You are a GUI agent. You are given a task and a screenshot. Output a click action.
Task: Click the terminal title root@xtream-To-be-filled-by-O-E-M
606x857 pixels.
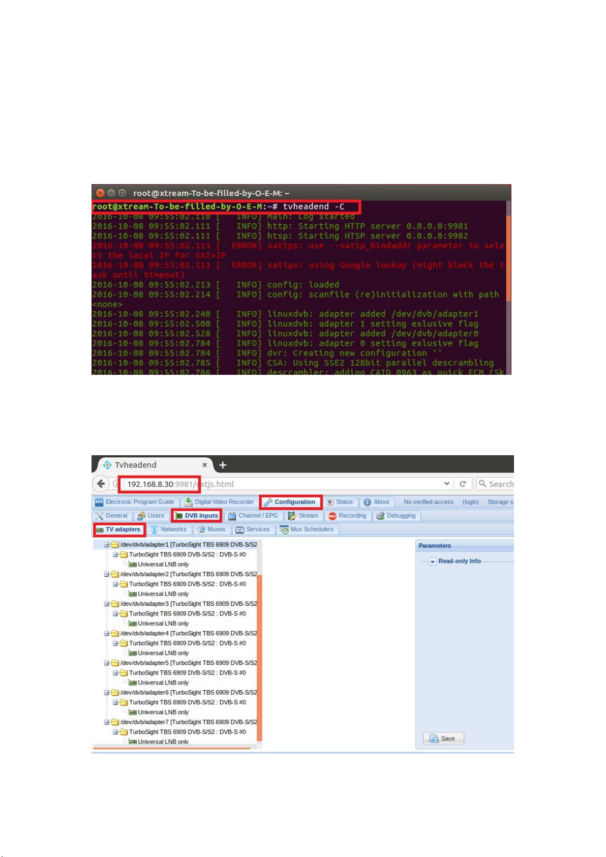point(211,193)
